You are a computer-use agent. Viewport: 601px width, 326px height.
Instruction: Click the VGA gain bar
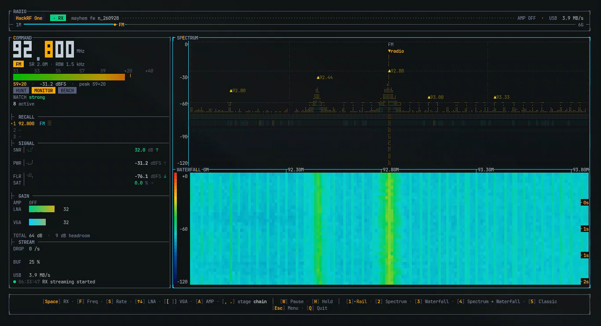pos(37,222)
